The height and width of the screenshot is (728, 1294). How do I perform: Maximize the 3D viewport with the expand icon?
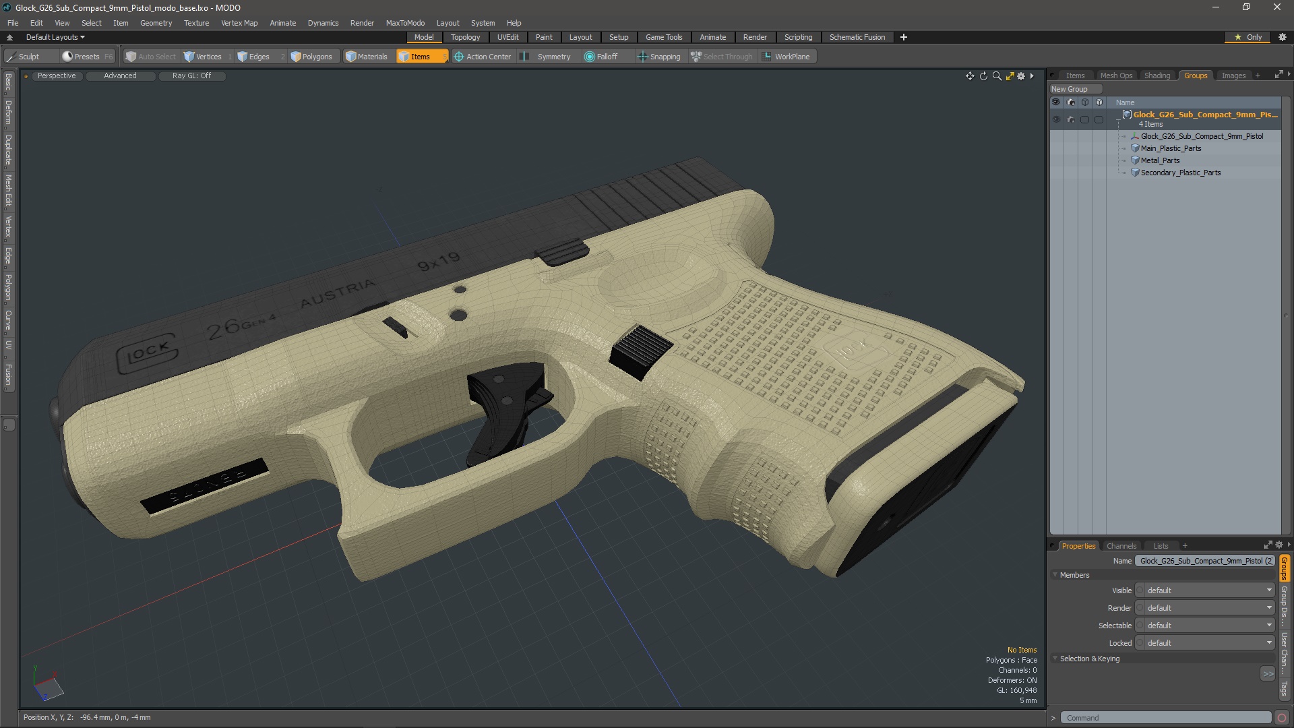click(1010, 76)
